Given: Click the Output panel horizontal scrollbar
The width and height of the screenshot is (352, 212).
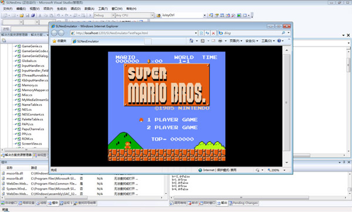Looking at the screenshot, I should 241,198.
